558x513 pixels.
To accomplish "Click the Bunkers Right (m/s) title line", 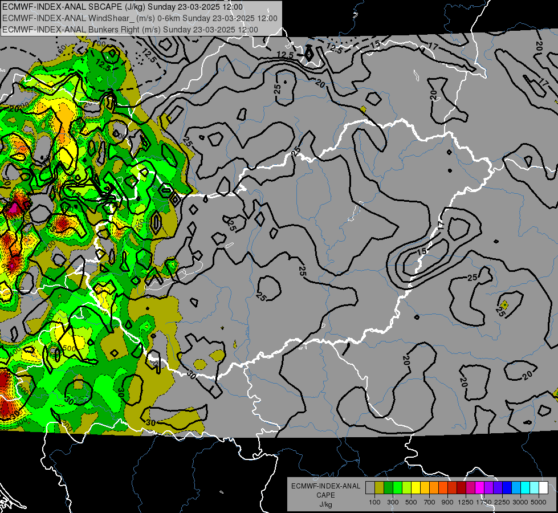I will [x=131, y=30].
